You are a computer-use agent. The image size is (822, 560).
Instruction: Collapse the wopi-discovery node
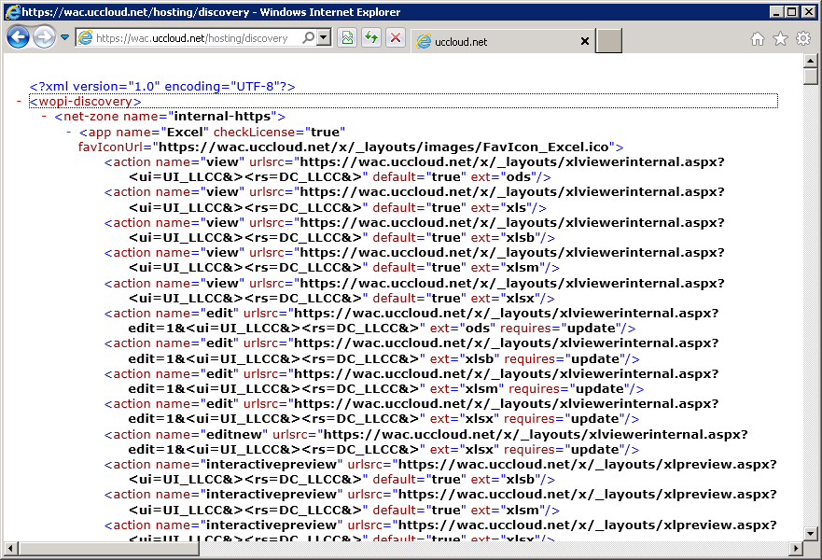tap(19, 101)
